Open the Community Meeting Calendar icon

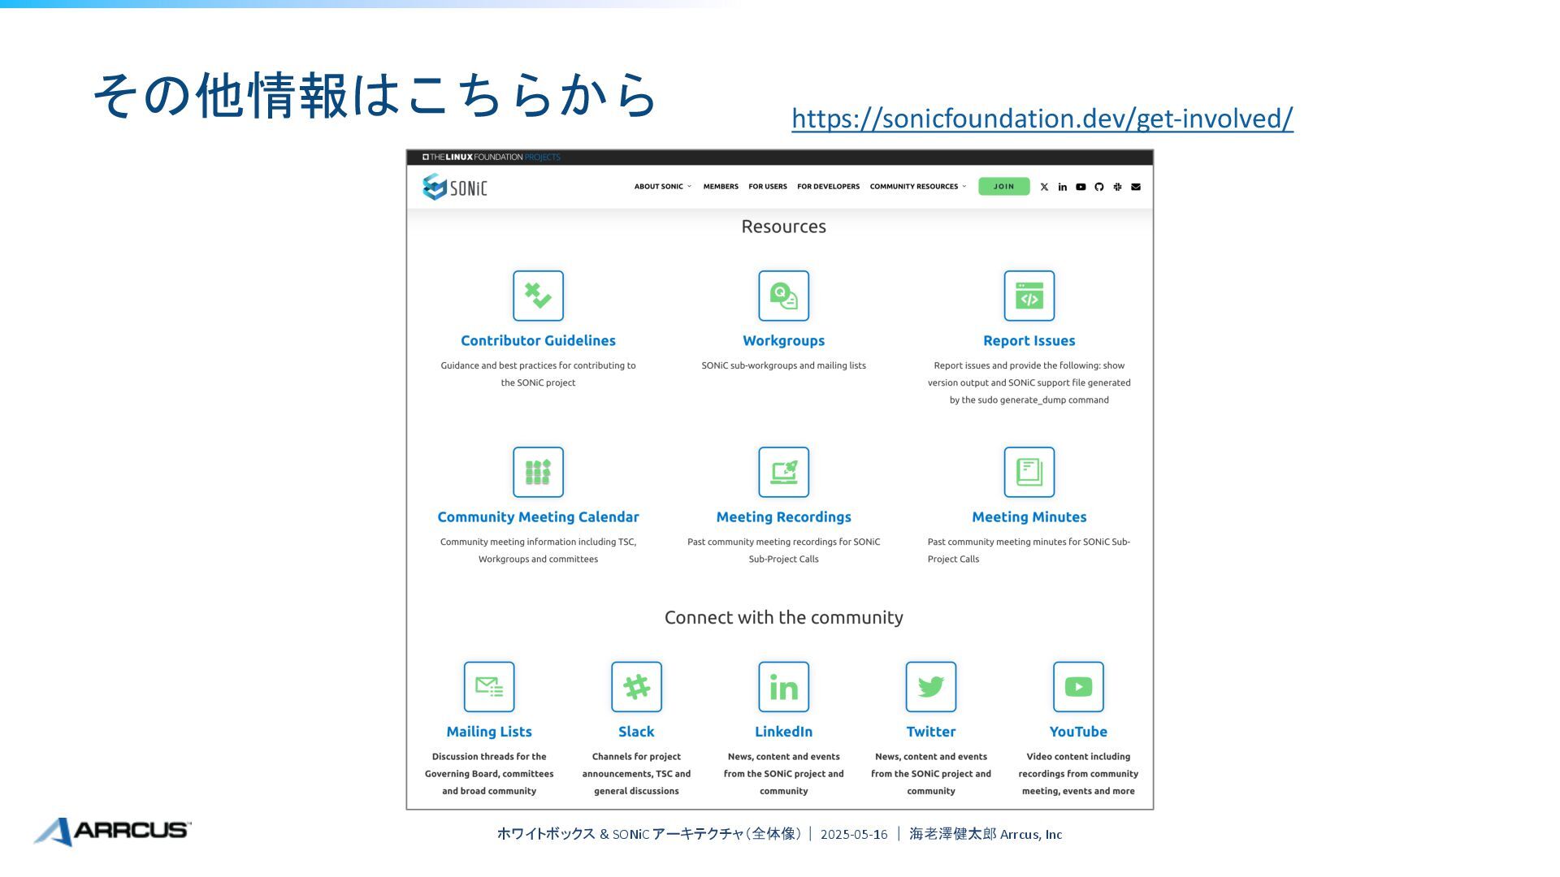(x=538, y=472)
